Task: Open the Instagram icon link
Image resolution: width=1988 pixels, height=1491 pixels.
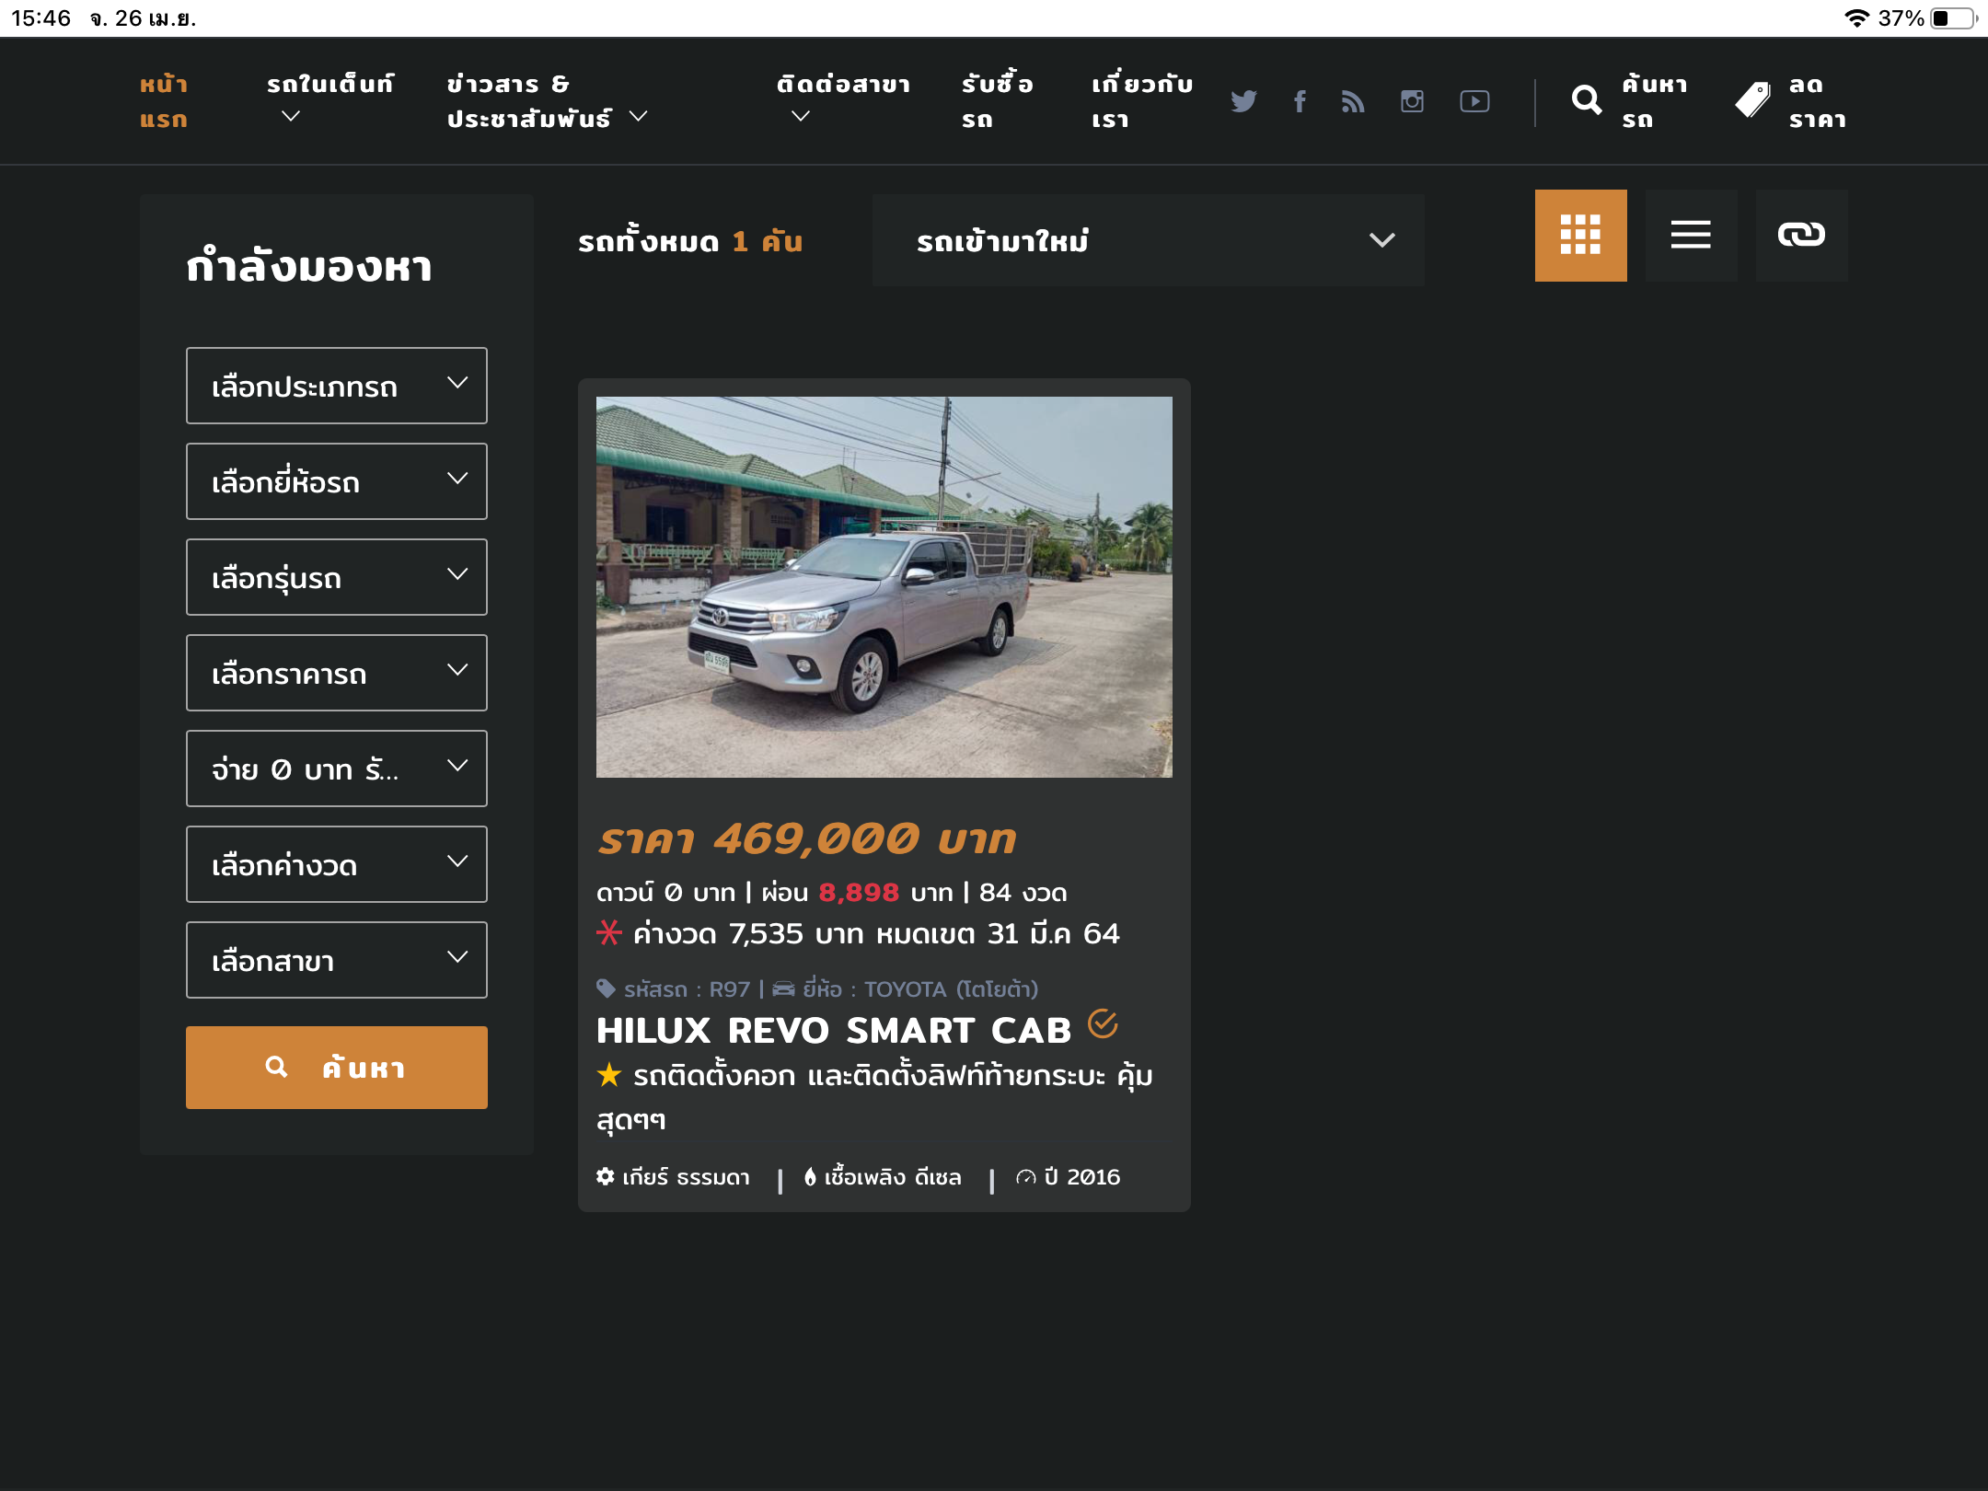Action: [1412, 101]
